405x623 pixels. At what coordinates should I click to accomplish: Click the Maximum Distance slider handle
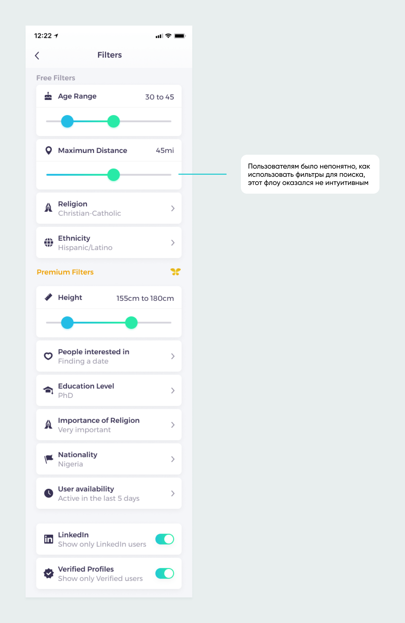pyautogui.click(x=114, y=175)
